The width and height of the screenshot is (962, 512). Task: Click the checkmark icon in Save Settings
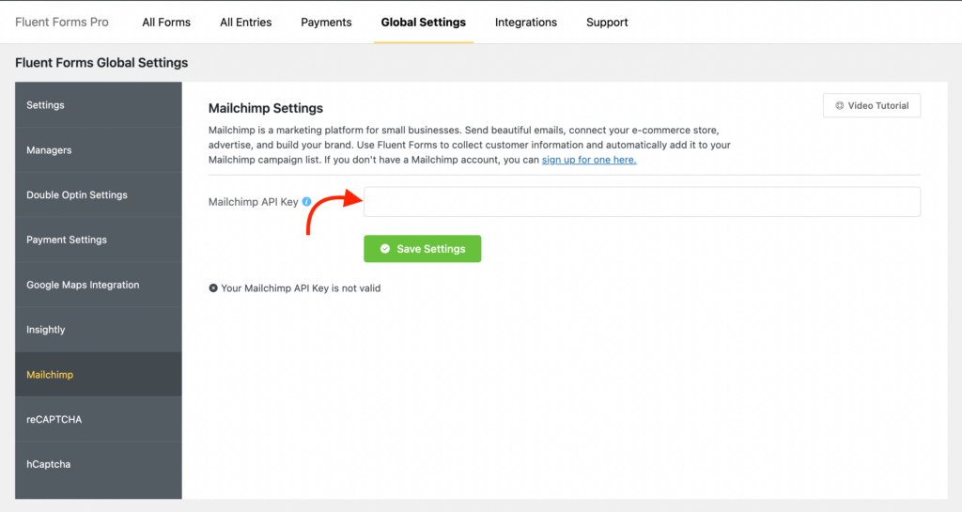[384, 249]
